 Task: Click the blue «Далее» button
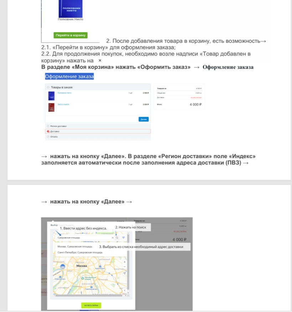click(143, 119)
